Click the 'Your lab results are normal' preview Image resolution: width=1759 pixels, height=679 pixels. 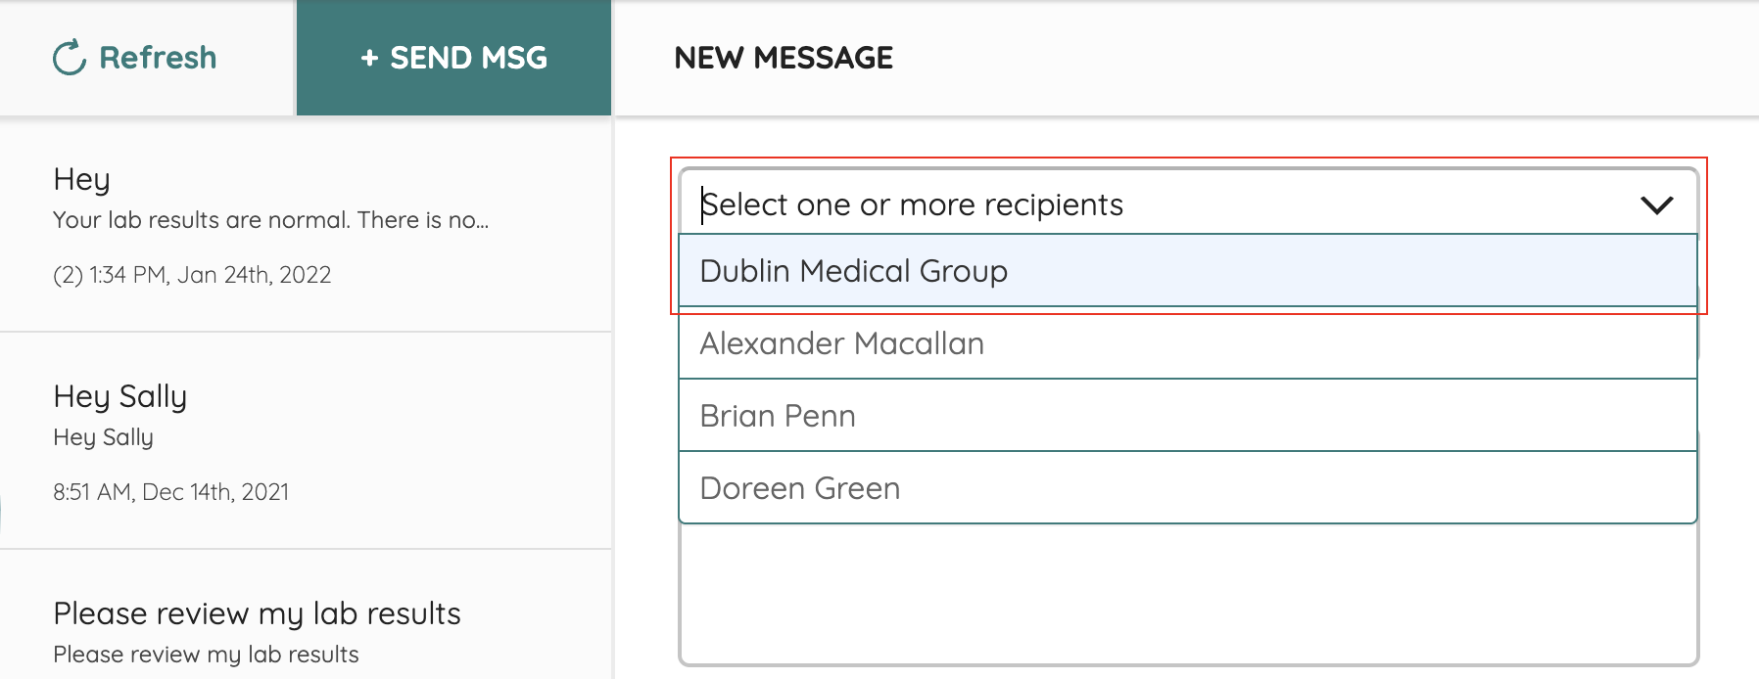pos(270,220)
